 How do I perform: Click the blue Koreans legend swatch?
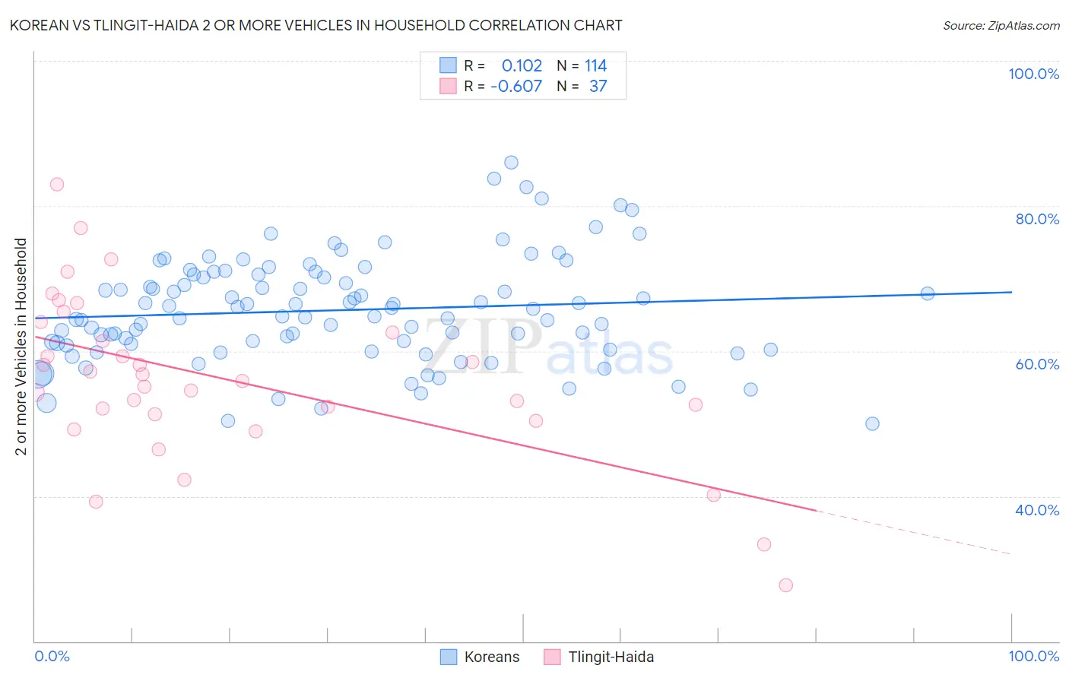point(449,657)
